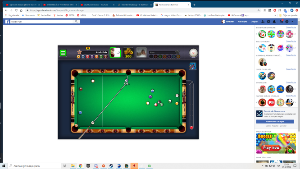
Task: Go to Ana Sayfa in Facebook bar
Action: pos(242,22)
